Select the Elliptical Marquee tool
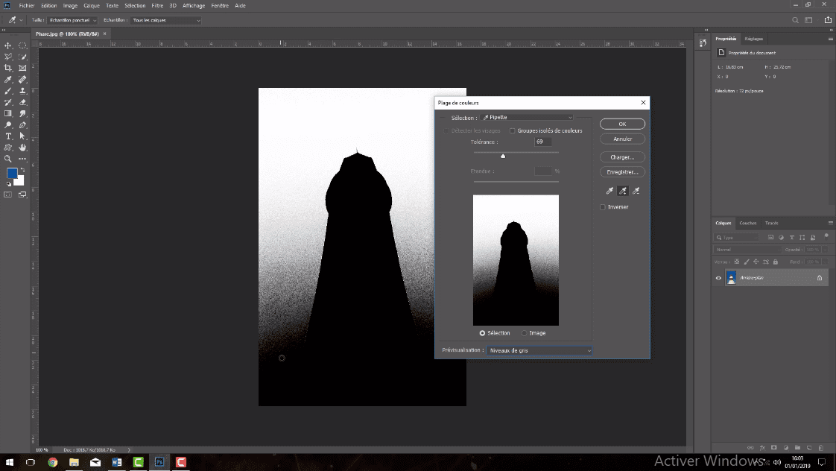 pyautogui.click(x=22, y=46)
